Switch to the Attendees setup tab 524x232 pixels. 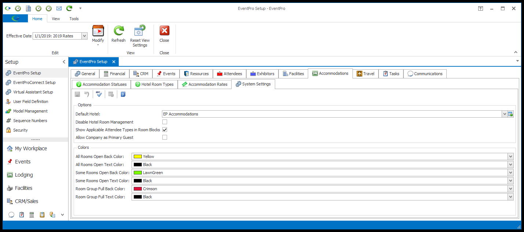229,74
